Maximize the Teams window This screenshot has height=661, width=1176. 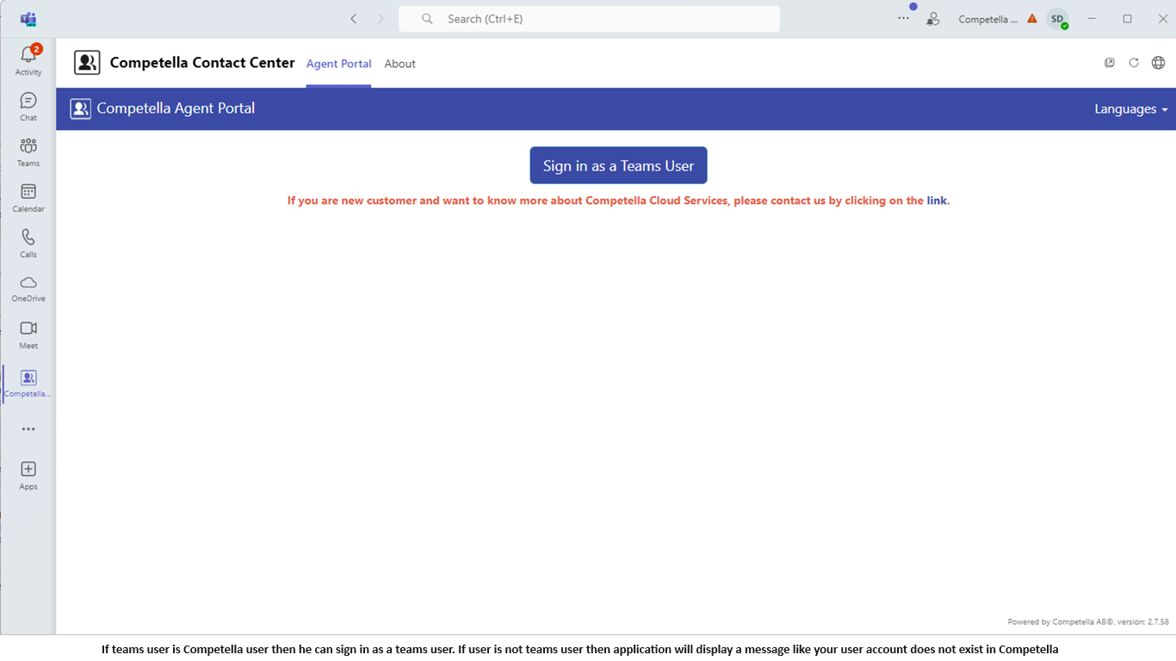(1128, 19)
